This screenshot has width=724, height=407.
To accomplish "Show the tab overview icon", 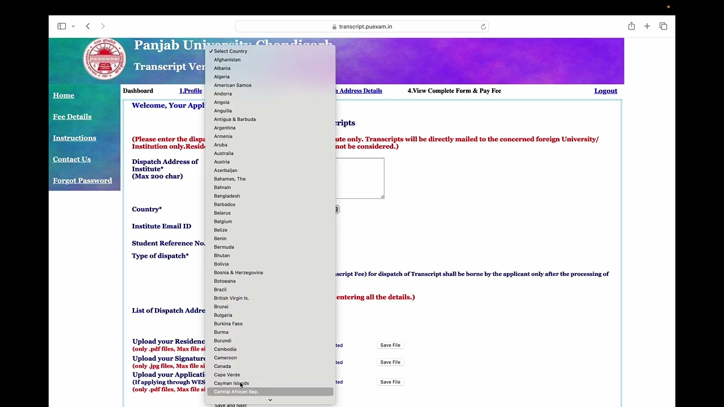I will (663, 26).
